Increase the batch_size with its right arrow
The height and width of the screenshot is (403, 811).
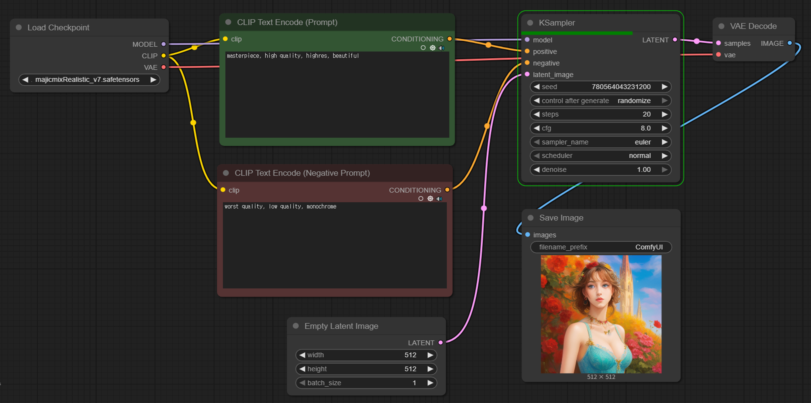(x=430, y=383)
